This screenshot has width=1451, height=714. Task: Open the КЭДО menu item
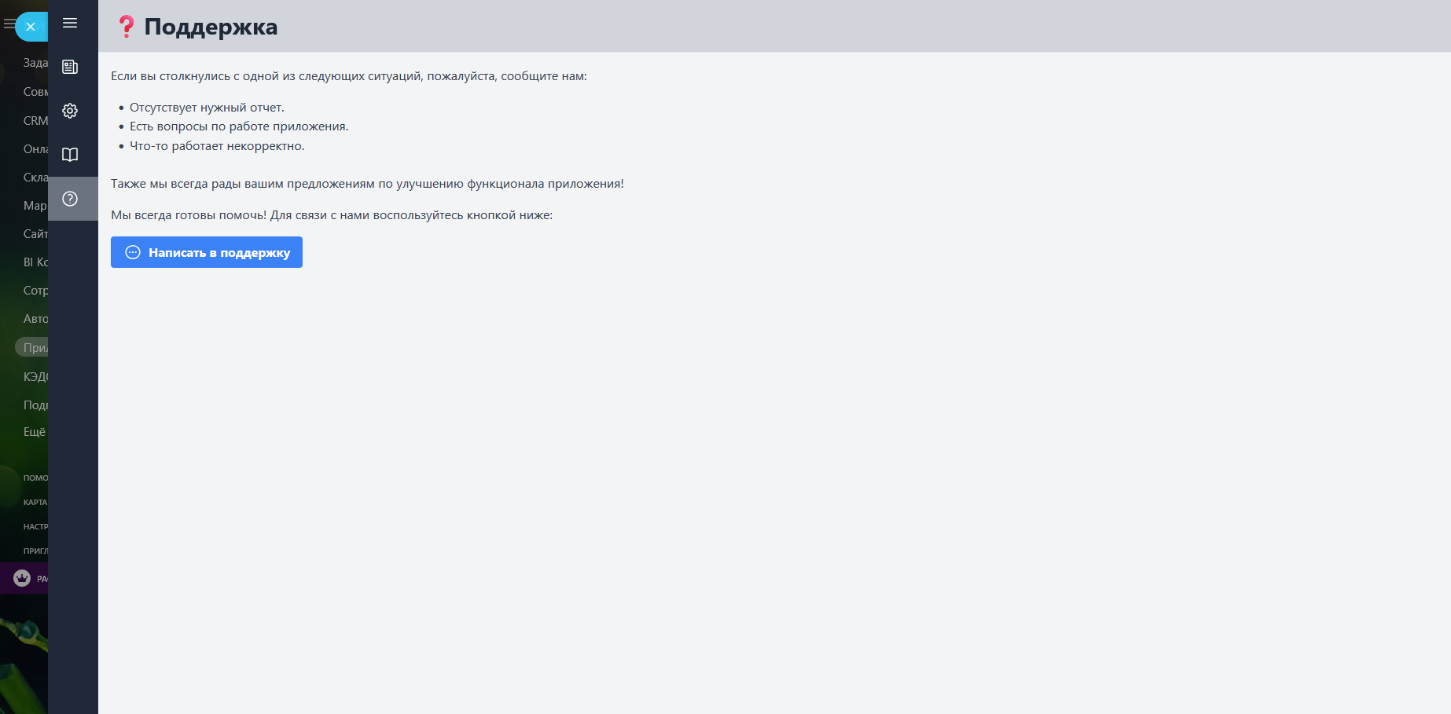[35, 377]
